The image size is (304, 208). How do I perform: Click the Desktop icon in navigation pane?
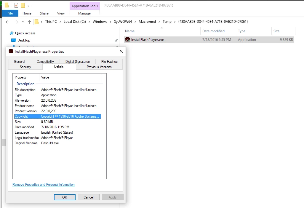point(14,40)
